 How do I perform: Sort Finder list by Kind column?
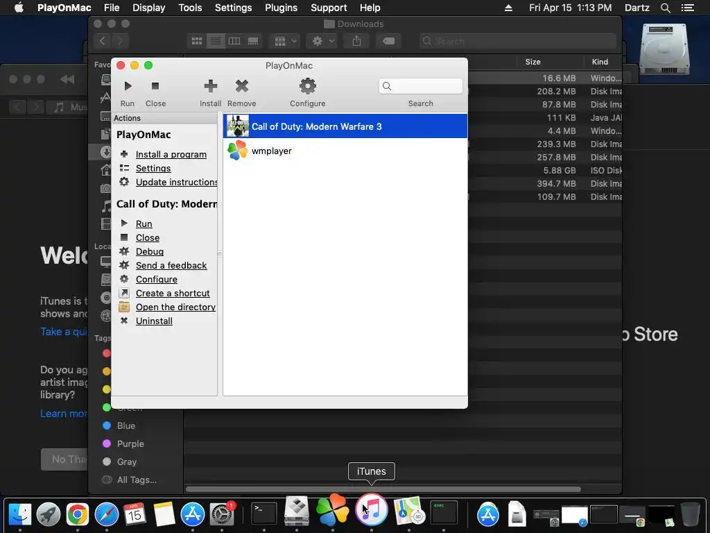tap(600, 62)
